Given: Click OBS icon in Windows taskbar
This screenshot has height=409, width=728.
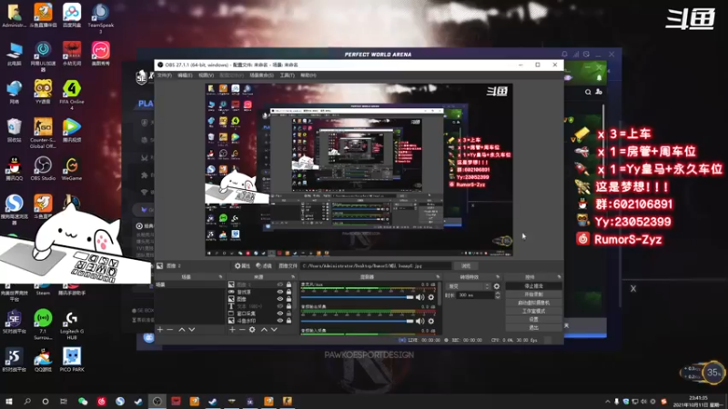Looking at the screenshot, I should point(157,401).
